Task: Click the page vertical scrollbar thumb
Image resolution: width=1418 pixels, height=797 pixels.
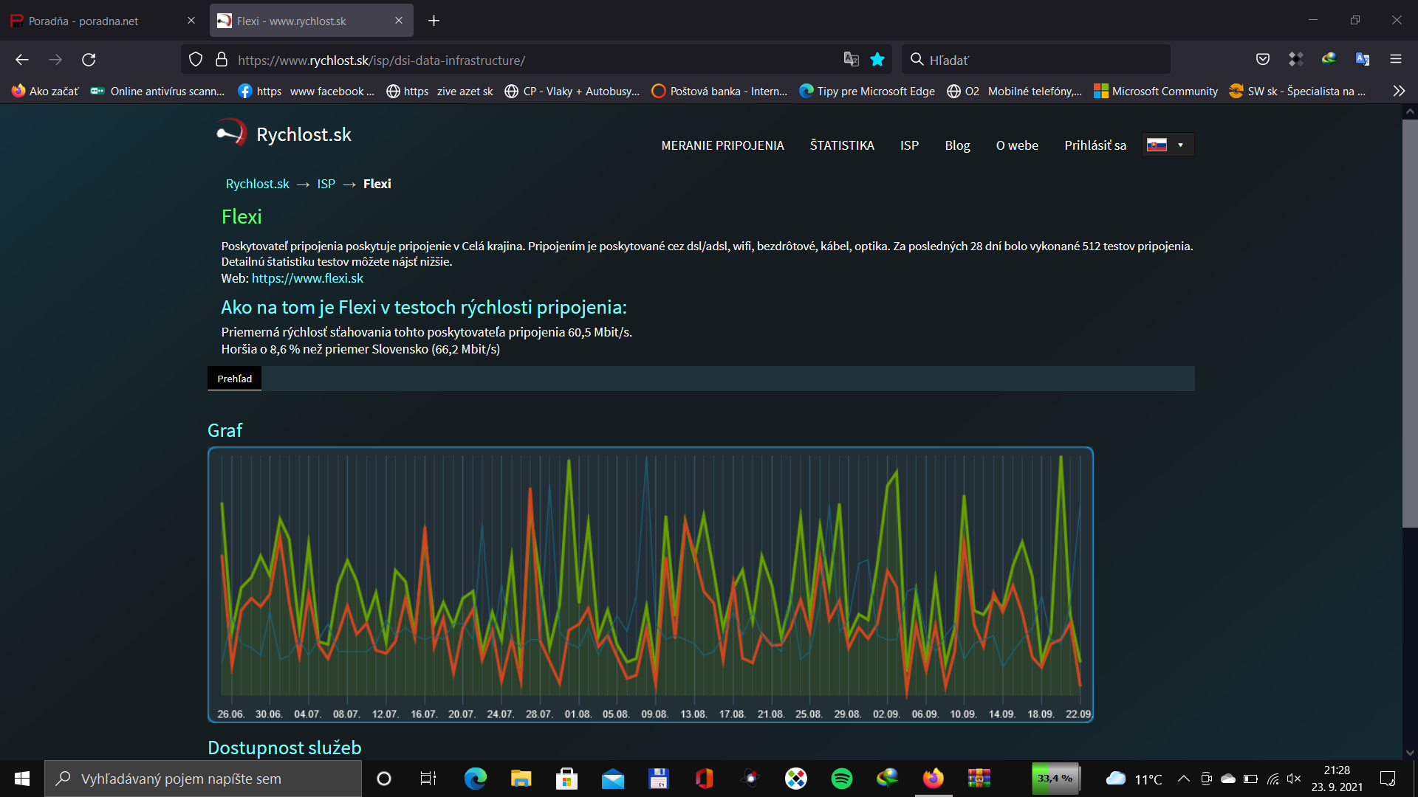Action: coord(1410,323)
